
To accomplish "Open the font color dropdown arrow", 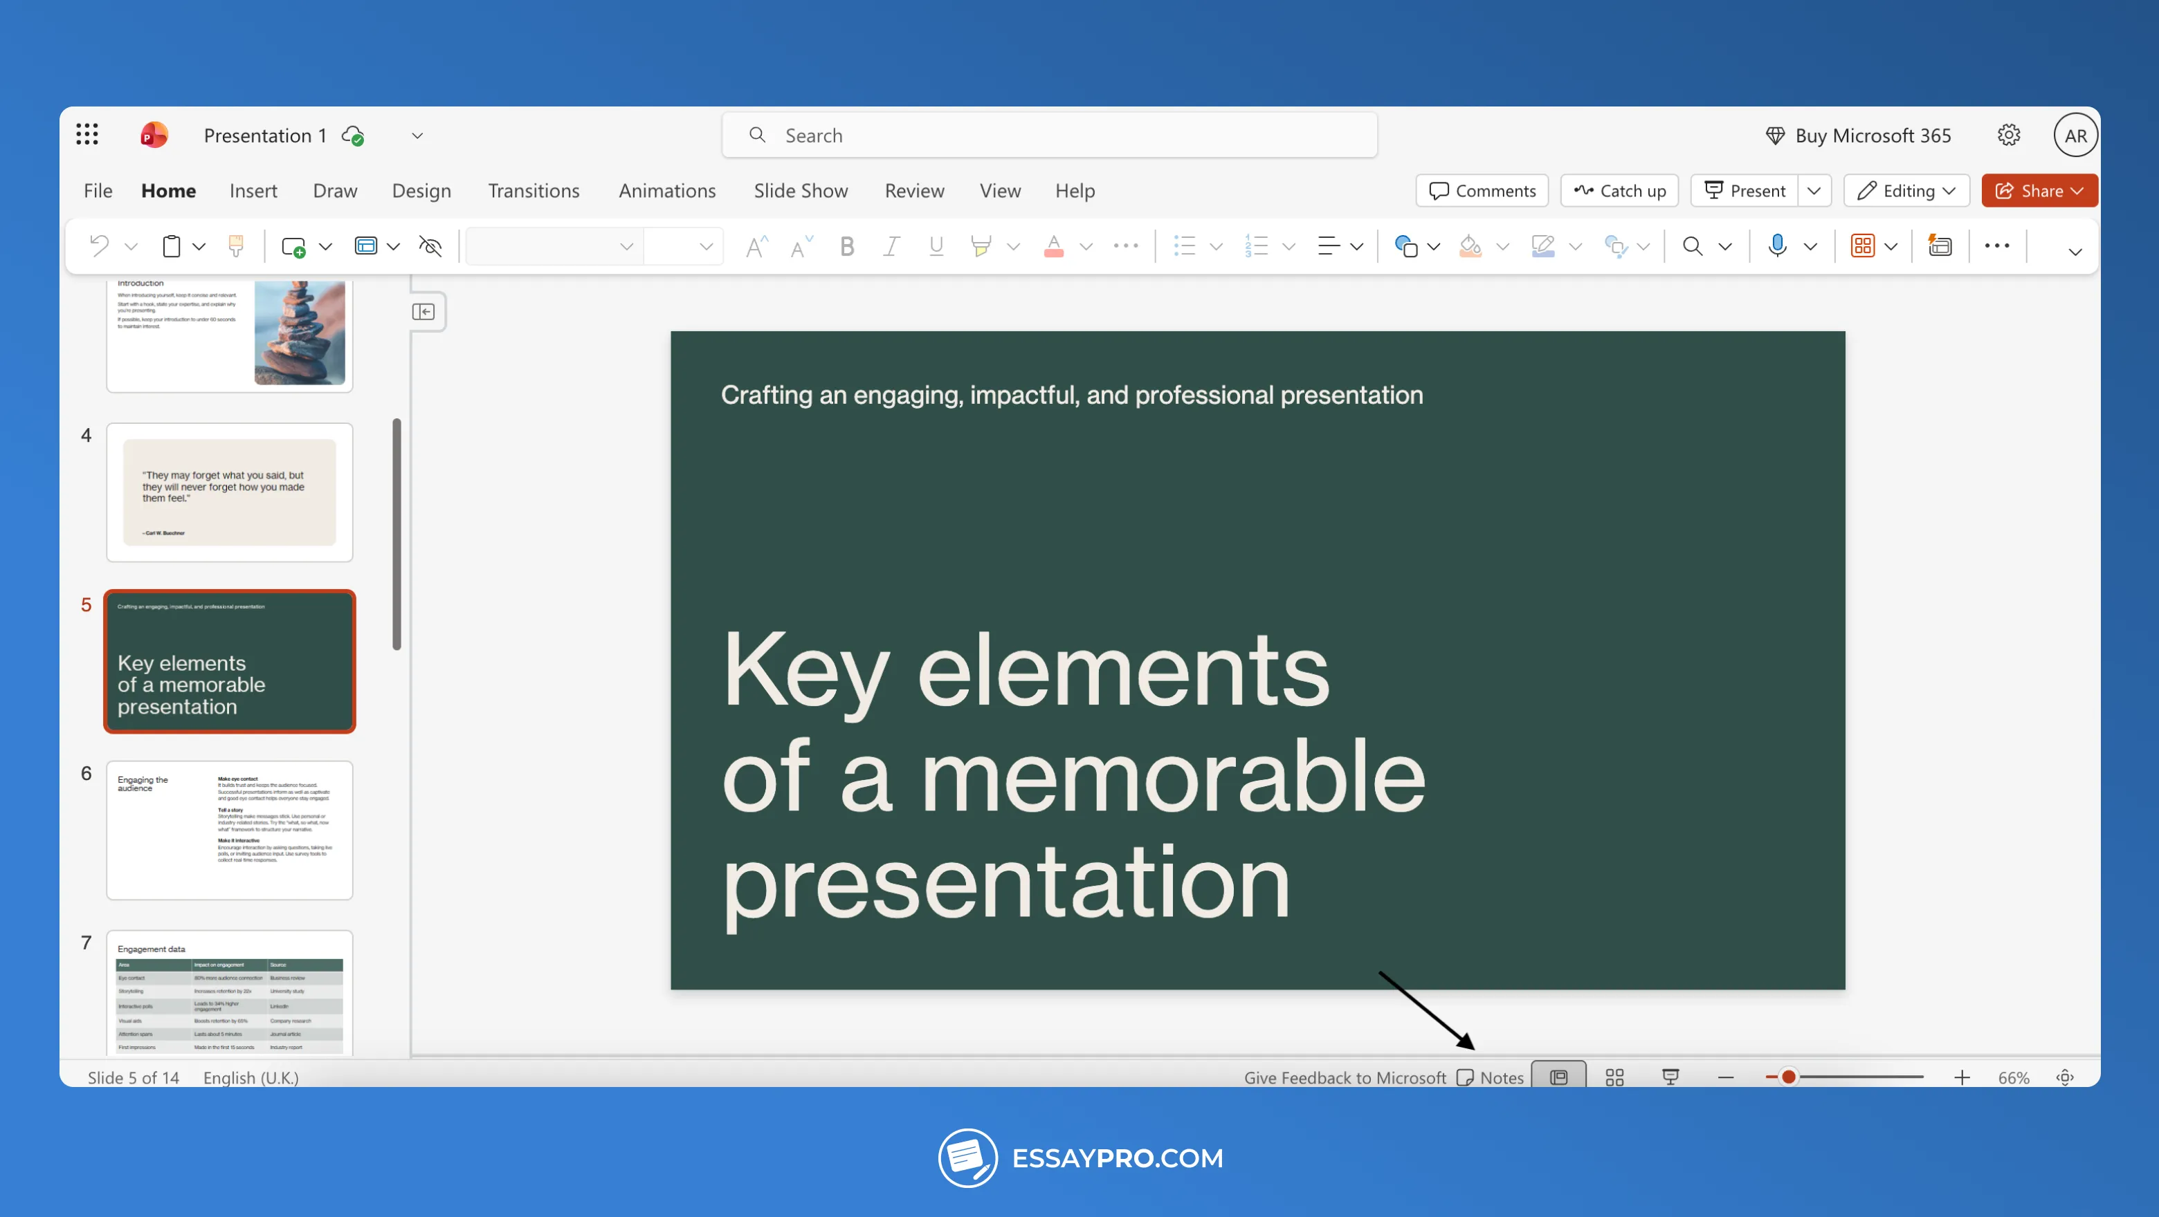I will (x=1087, y=245).
